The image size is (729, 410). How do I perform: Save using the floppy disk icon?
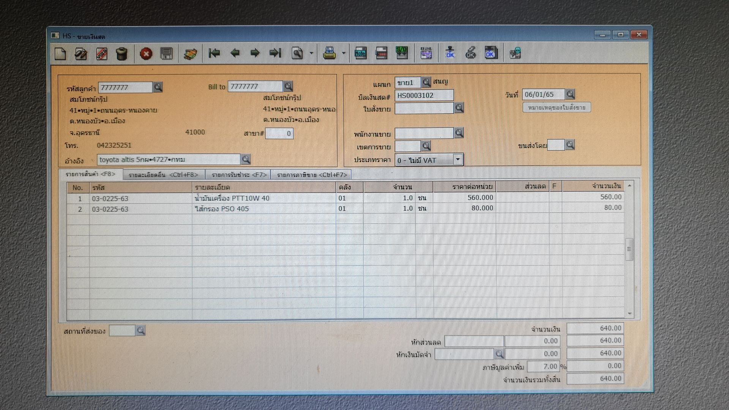coord(166,54)
